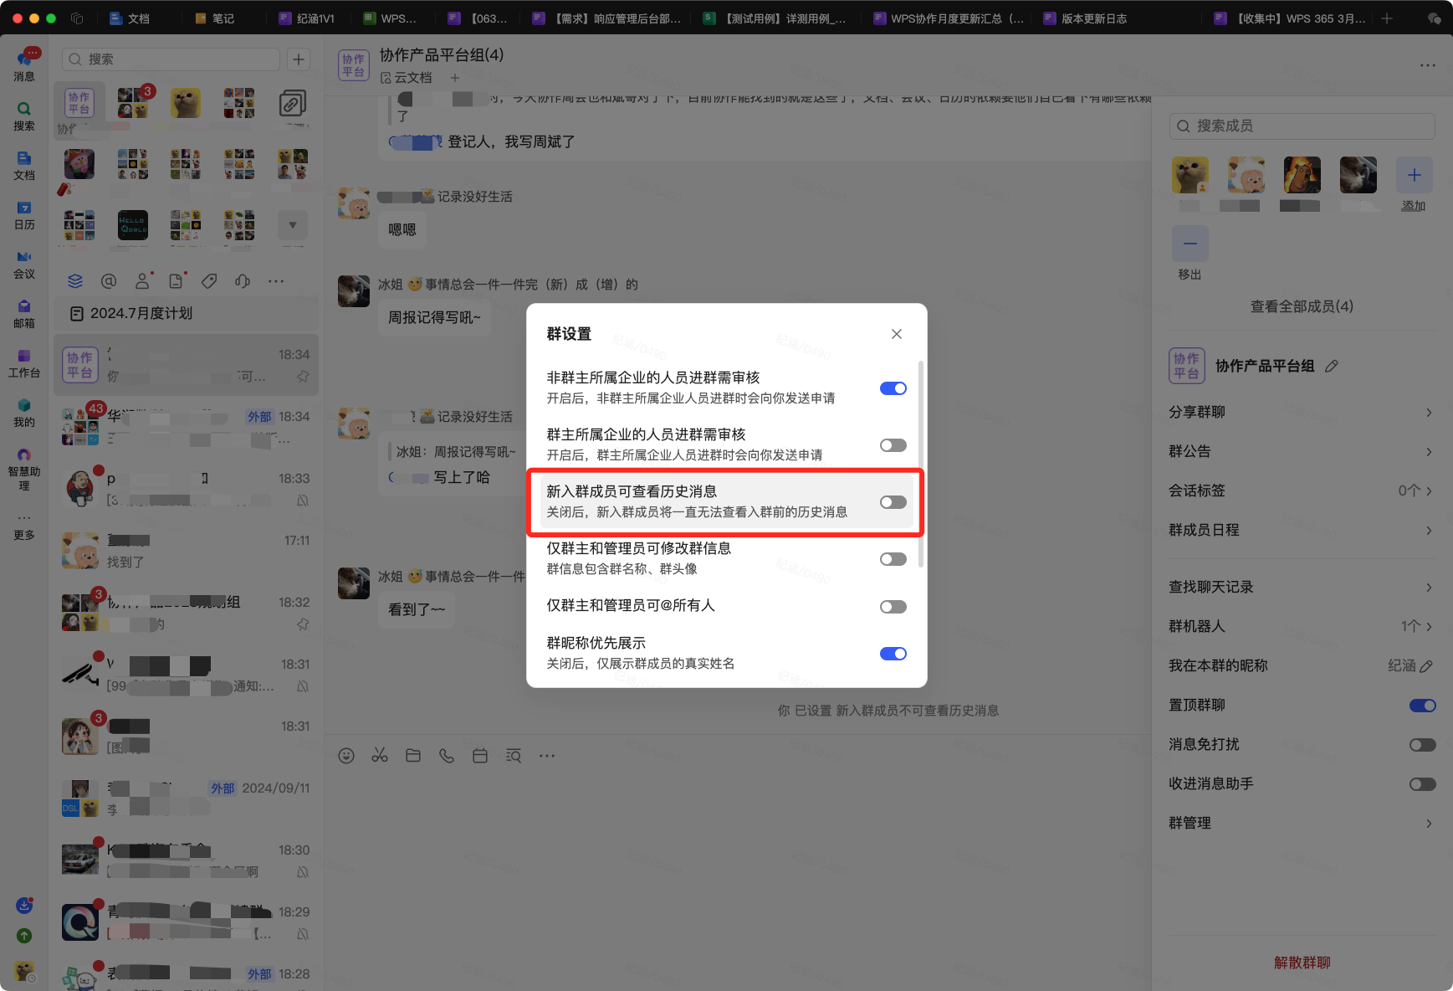Start a call with the phone icon
This screenshot has width=1453, height=991.
click(x=447, y=756)
